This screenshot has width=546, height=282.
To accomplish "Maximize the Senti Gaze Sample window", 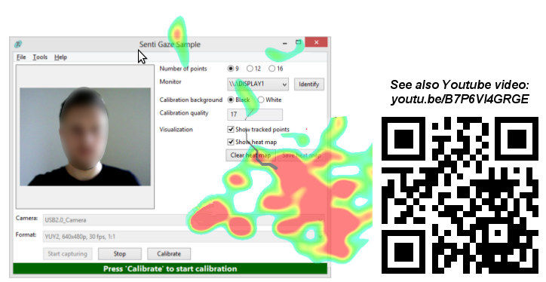I will [299, 42].
